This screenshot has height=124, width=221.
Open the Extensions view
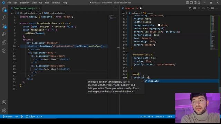pyautogui.click(x=4, y=42)
